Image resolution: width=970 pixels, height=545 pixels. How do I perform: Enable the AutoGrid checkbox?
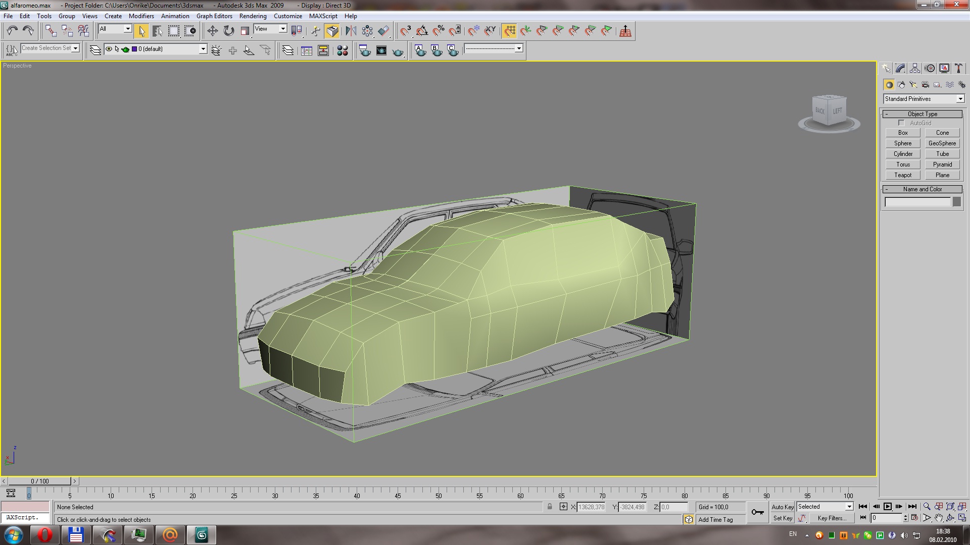(x=902, y=123)
